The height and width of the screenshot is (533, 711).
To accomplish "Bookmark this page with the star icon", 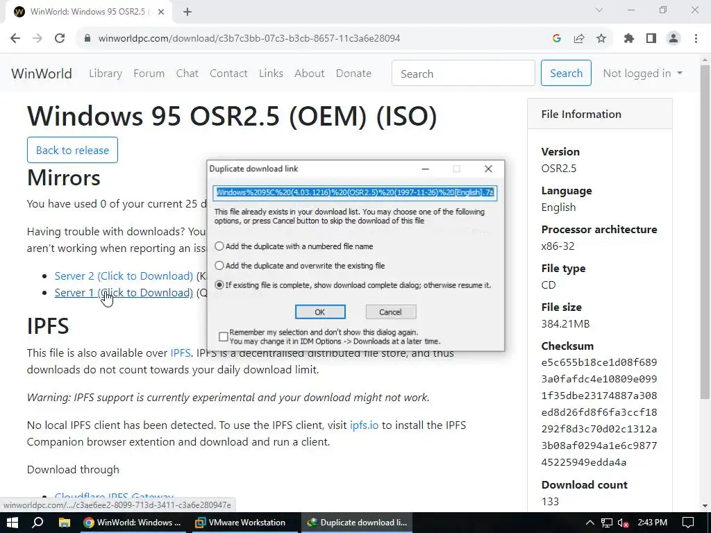I will (x=601, y=39).
